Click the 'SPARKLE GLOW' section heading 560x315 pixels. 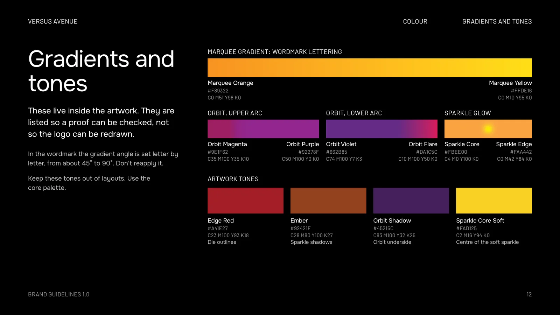[x=468, y=113]
